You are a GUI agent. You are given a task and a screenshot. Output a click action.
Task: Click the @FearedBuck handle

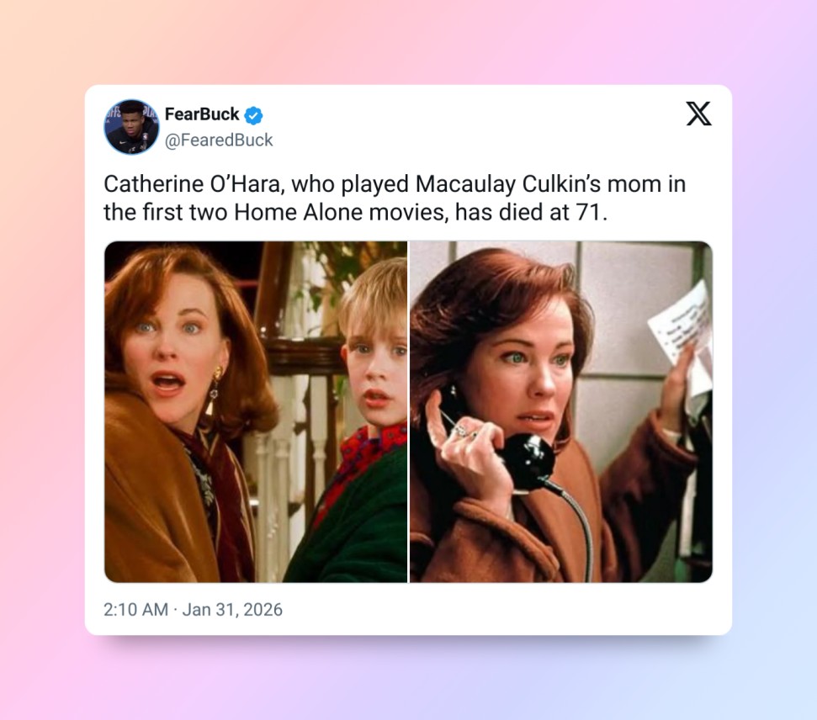[219, 140]
